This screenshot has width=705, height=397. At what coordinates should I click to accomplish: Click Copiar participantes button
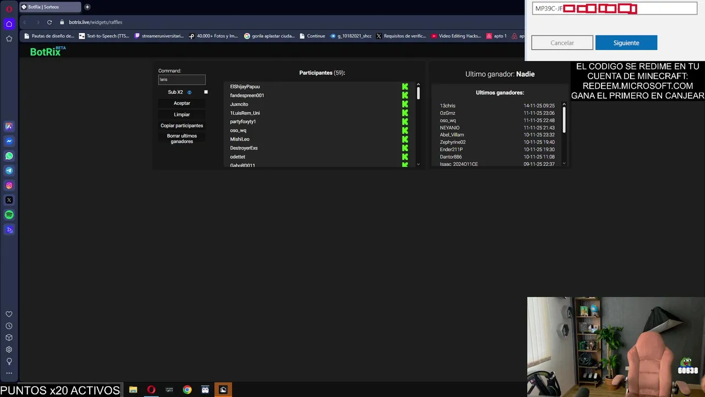point(182,126)
